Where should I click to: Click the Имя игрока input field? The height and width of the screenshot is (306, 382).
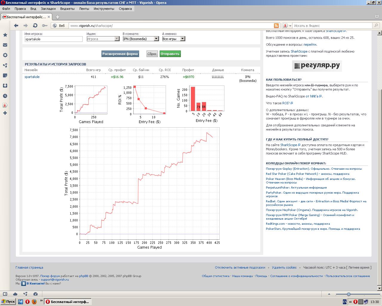coord(53,39)
